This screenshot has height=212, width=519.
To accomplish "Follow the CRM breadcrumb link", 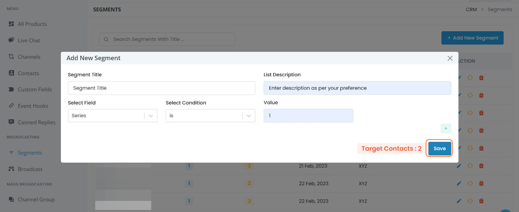I will 471,9.
